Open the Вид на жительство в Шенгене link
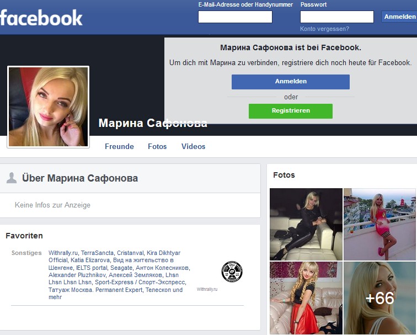Screen dimensions: 417x335 [x=143, y=260]
